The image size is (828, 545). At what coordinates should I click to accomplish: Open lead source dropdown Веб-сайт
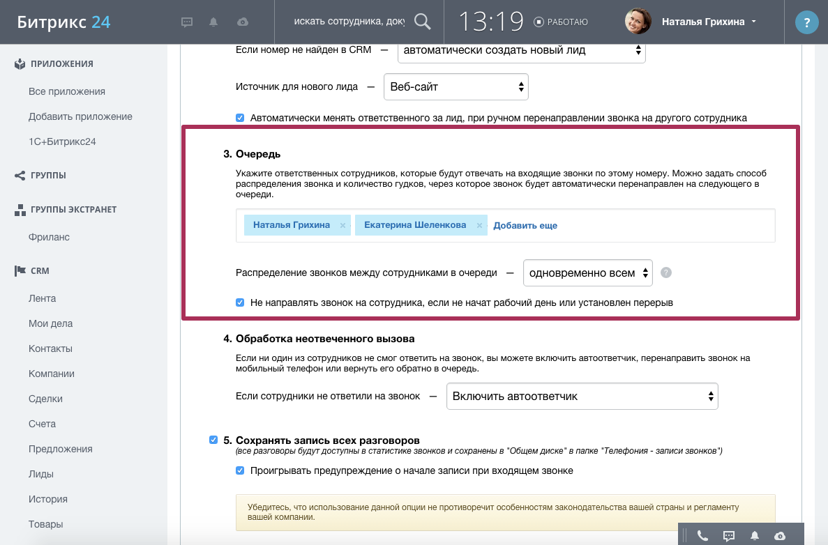pyautogui.click(x=456, y=86)
